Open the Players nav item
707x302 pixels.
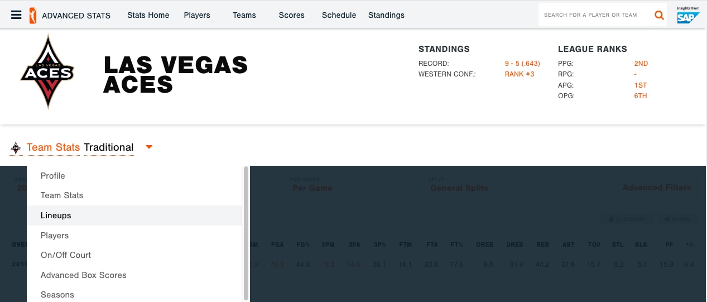(x=197, y=15)
